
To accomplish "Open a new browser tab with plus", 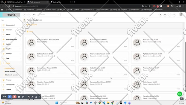I will 74,2.
